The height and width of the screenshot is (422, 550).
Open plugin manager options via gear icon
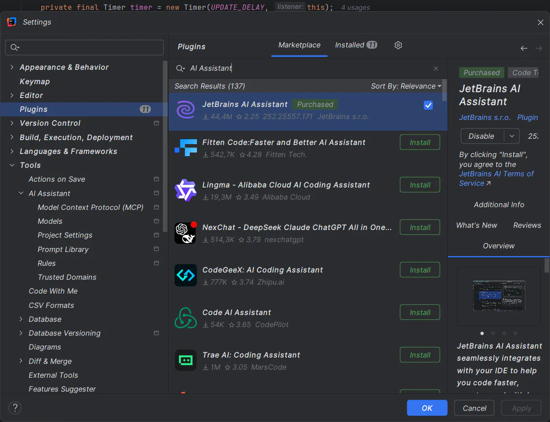(x=398, y=45)
